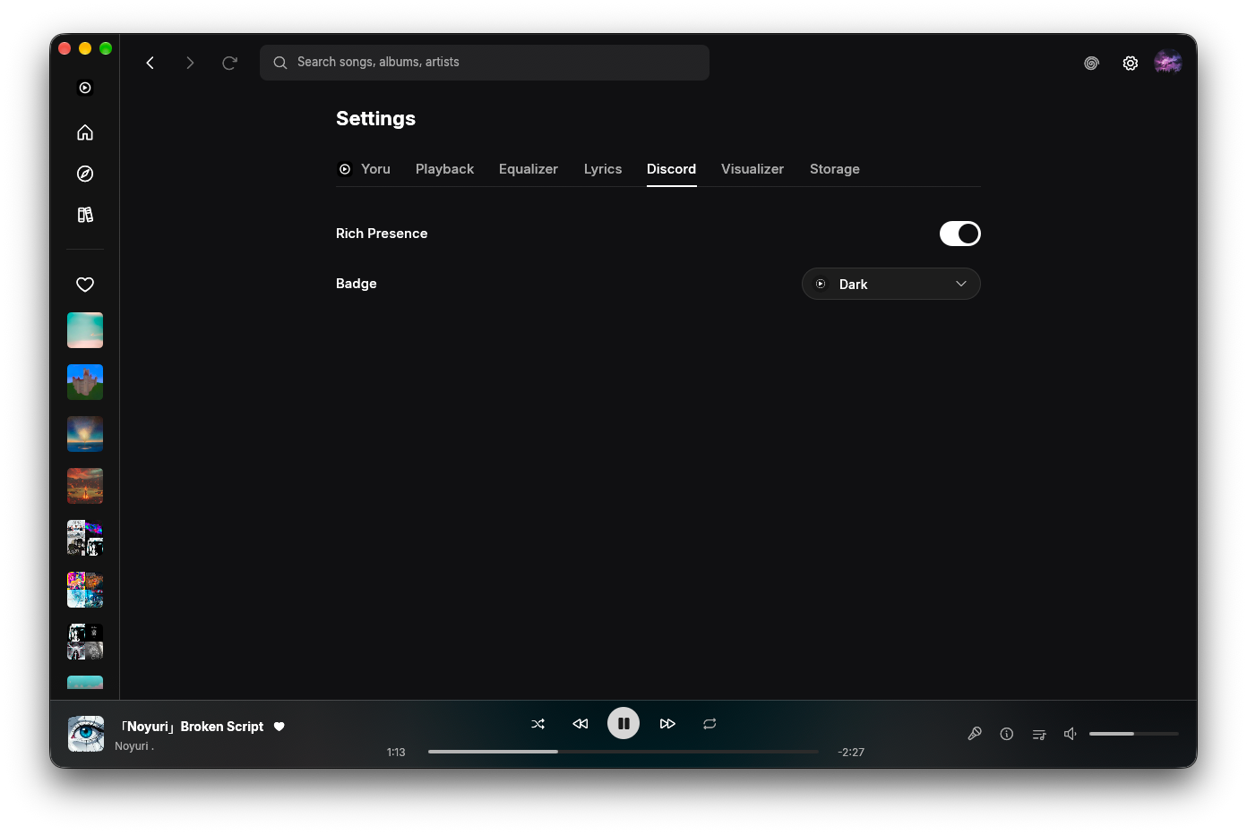Open the Home page in sidebar
The image size is (1247, 834).
[x=85, y=132]
